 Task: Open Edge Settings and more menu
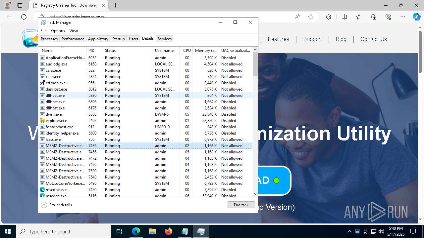403,17
